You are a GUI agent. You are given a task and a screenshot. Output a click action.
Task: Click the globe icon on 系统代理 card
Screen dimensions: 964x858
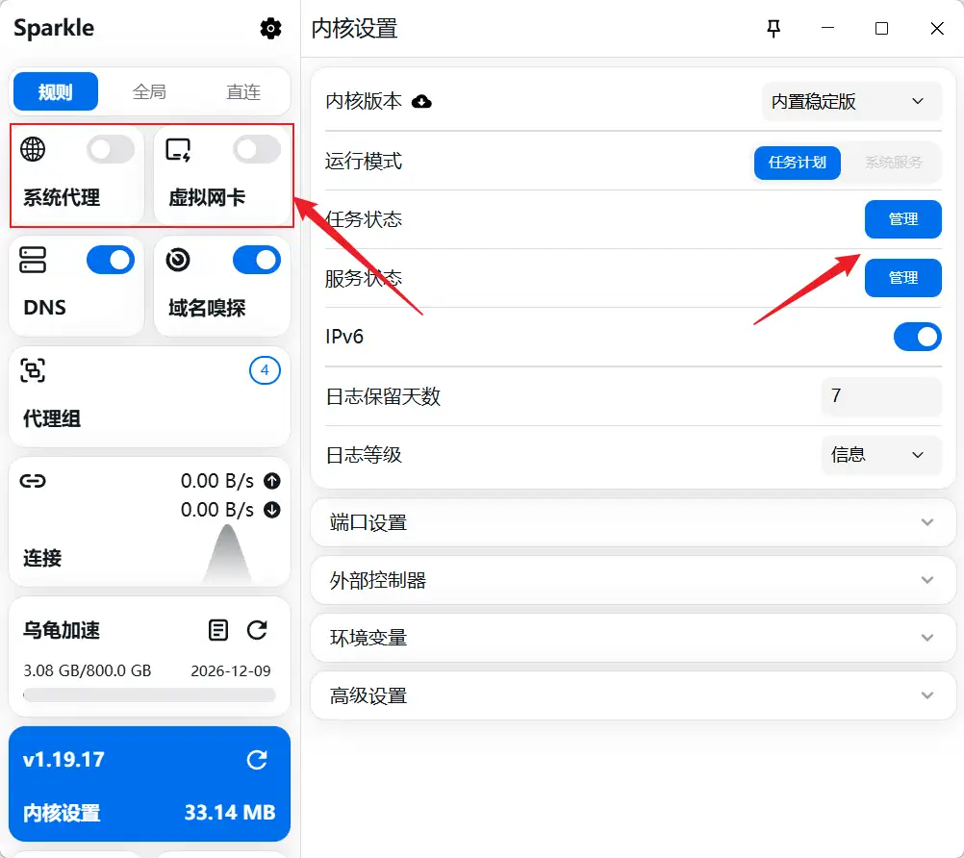[x=33, y=148]
